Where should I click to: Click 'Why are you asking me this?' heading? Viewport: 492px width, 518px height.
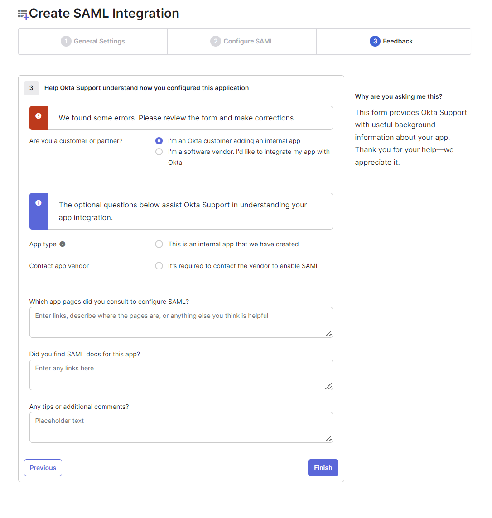399,96
